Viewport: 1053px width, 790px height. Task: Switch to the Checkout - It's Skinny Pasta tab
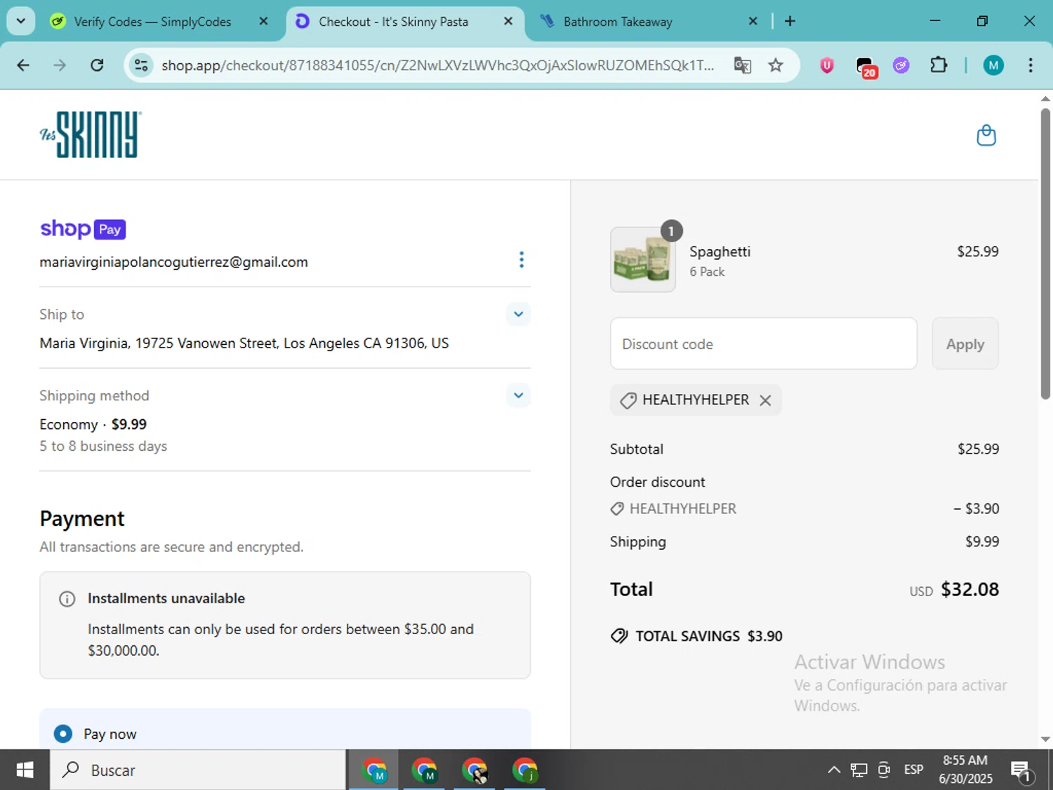[393, 22]
